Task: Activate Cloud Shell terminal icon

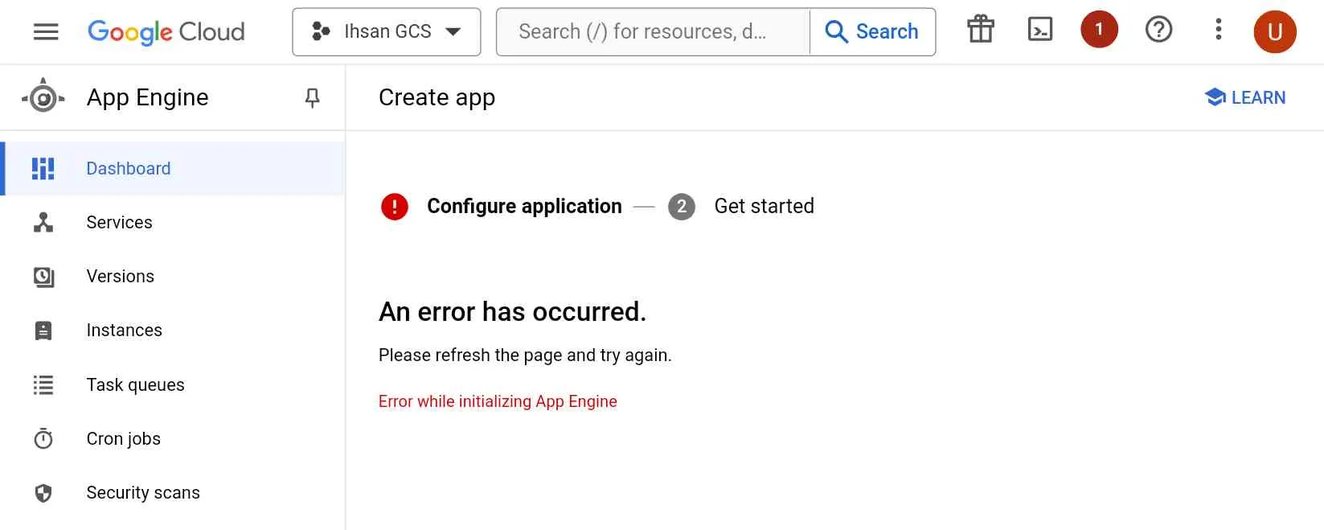Action: point(1040,30)
